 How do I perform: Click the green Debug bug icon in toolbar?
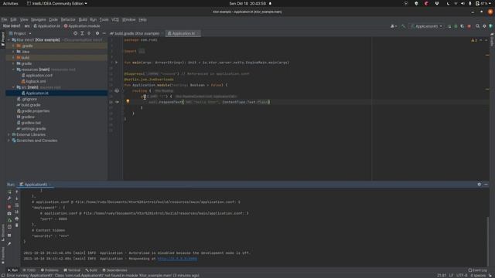click(x=456, y=26)
